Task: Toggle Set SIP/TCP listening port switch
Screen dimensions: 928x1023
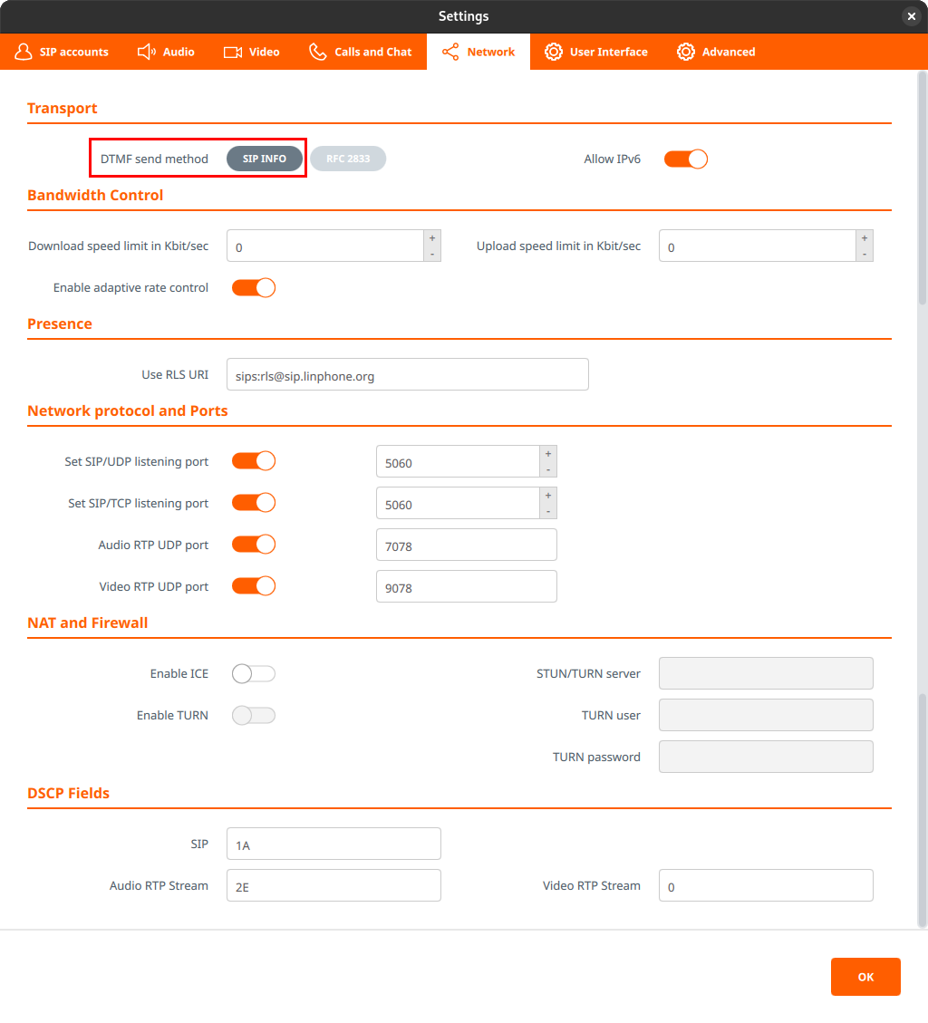Action: point(254,503)
